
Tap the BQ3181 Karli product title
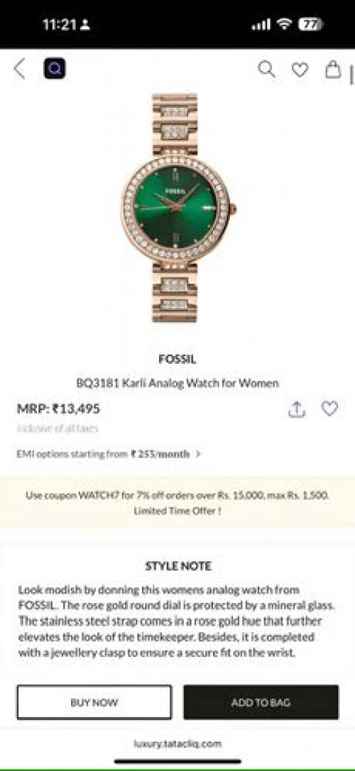coord(177,383)
